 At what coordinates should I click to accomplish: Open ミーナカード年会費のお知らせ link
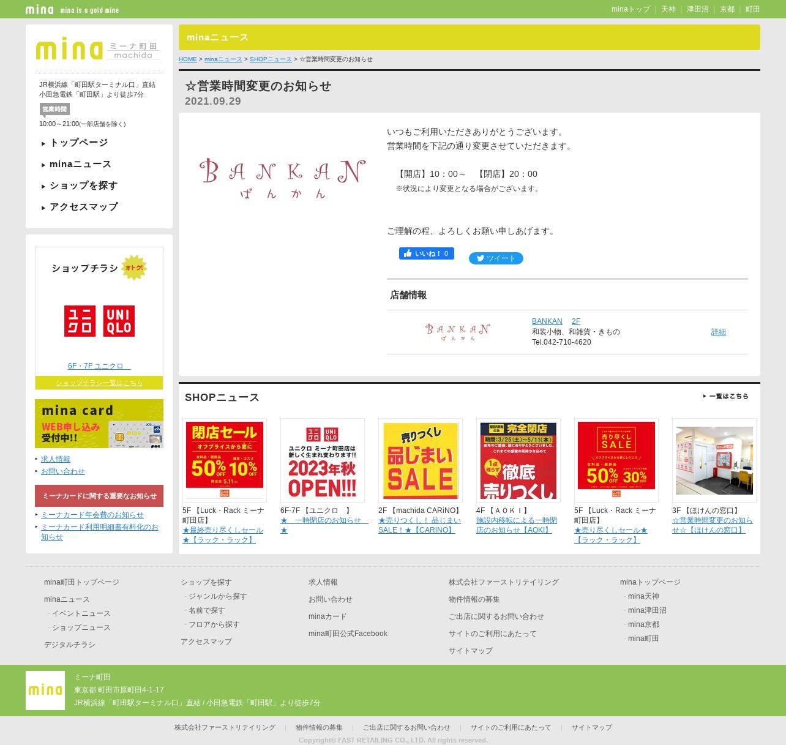tap(92, 515)
